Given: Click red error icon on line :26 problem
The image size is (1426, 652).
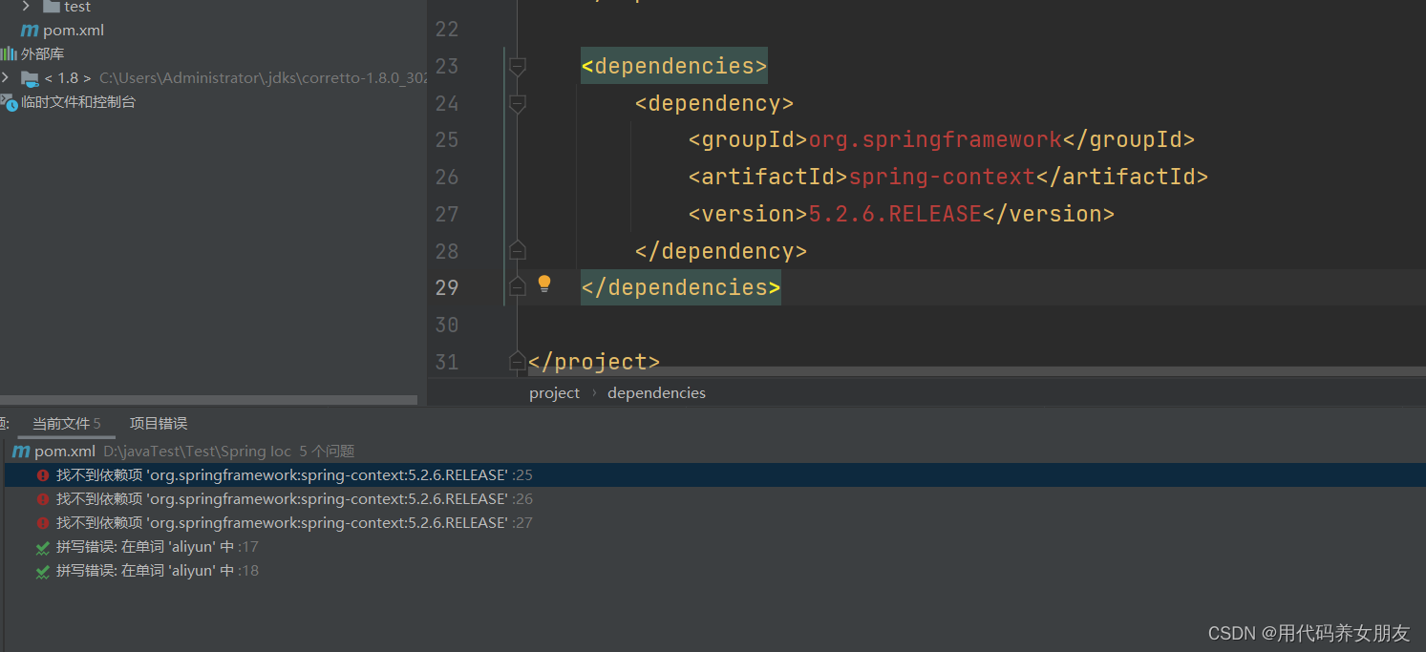Looking at the screenshot, I should (x=43, y=498).
